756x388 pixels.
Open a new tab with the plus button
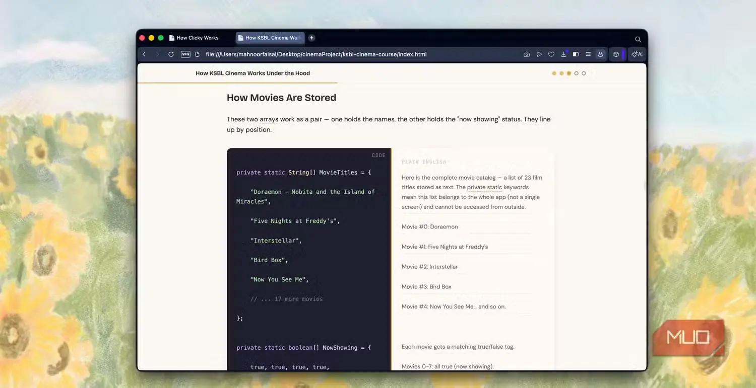pos(311,38)
